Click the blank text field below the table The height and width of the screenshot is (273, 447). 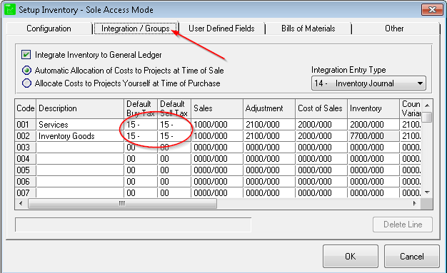[133, 225]
